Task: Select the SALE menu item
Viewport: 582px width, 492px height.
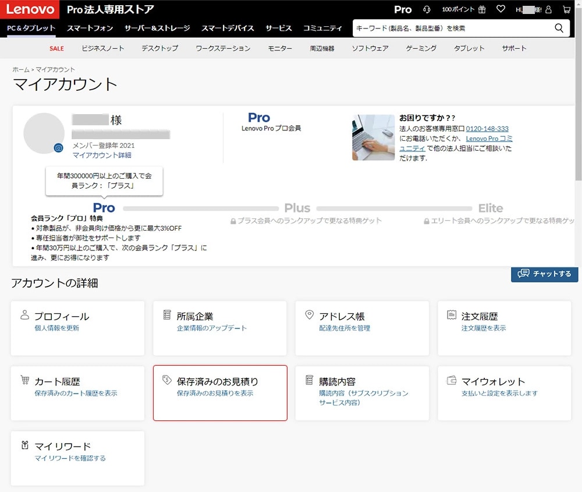Action: tap(56, 48)
